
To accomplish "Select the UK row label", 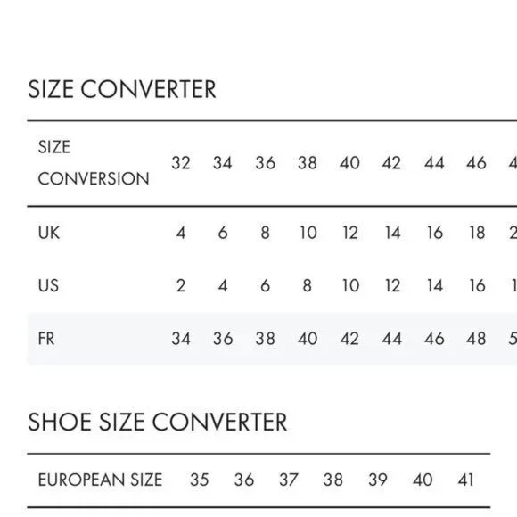I will point(49,233).
